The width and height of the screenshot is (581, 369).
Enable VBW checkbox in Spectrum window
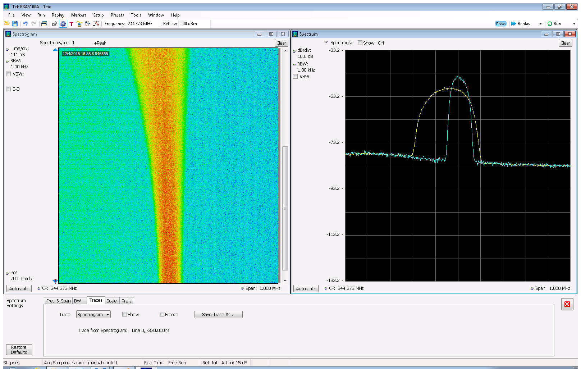[x=295, y=77]
